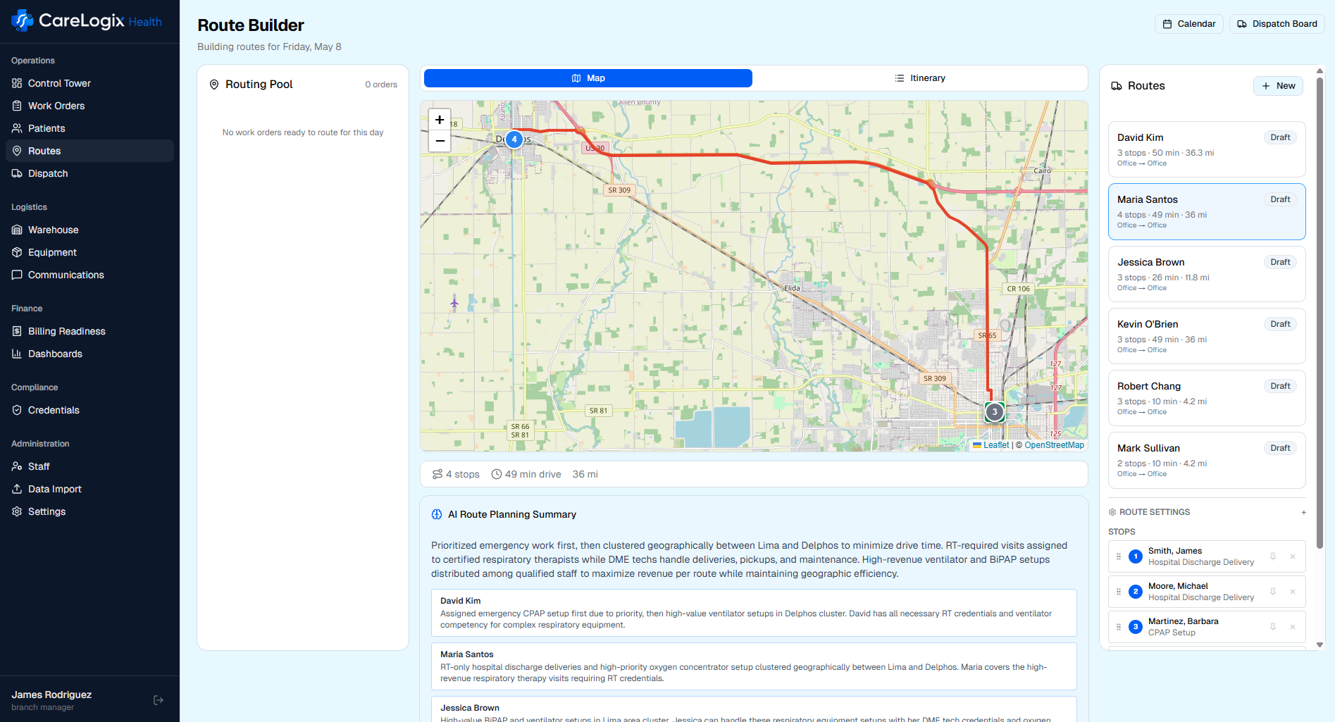This screenshot has width=1335, height=722.
Task: Click the '49 min drive' clock icon
Action: pyautogui.click(x=497, y=474)
